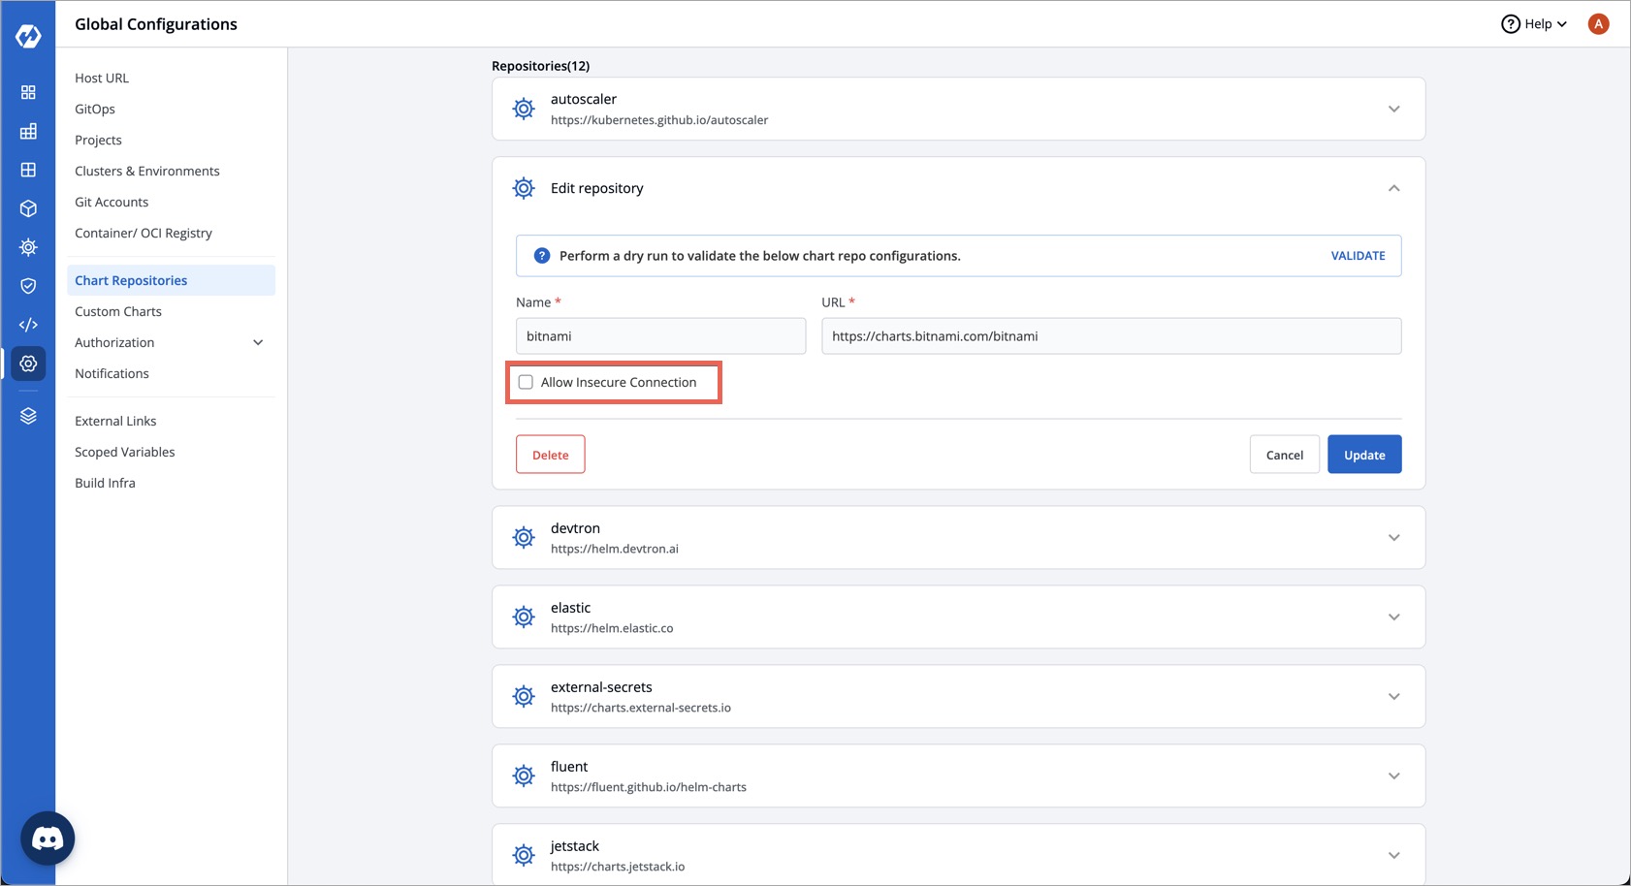Expand the Authorization submenu

(258, 342)
